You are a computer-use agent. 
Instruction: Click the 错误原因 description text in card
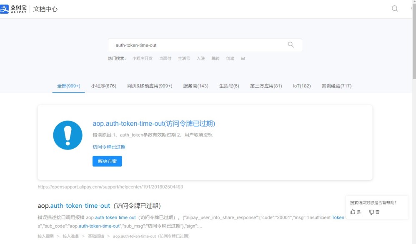153,135
